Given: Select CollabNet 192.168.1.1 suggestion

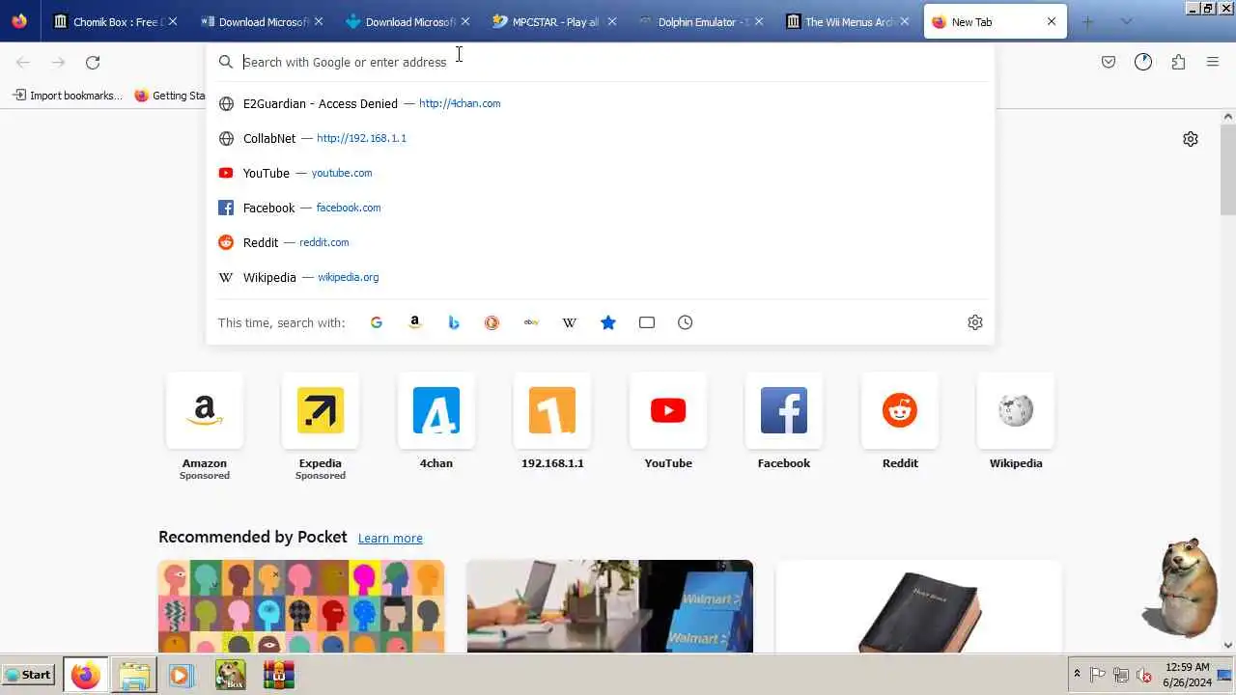Looking at the screenshot, I should 600,138.
